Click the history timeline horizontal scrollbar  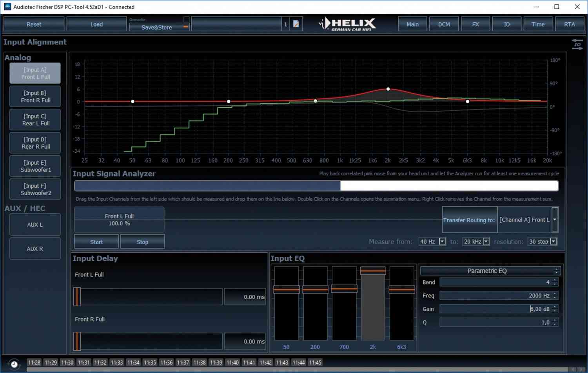[297, 369]
